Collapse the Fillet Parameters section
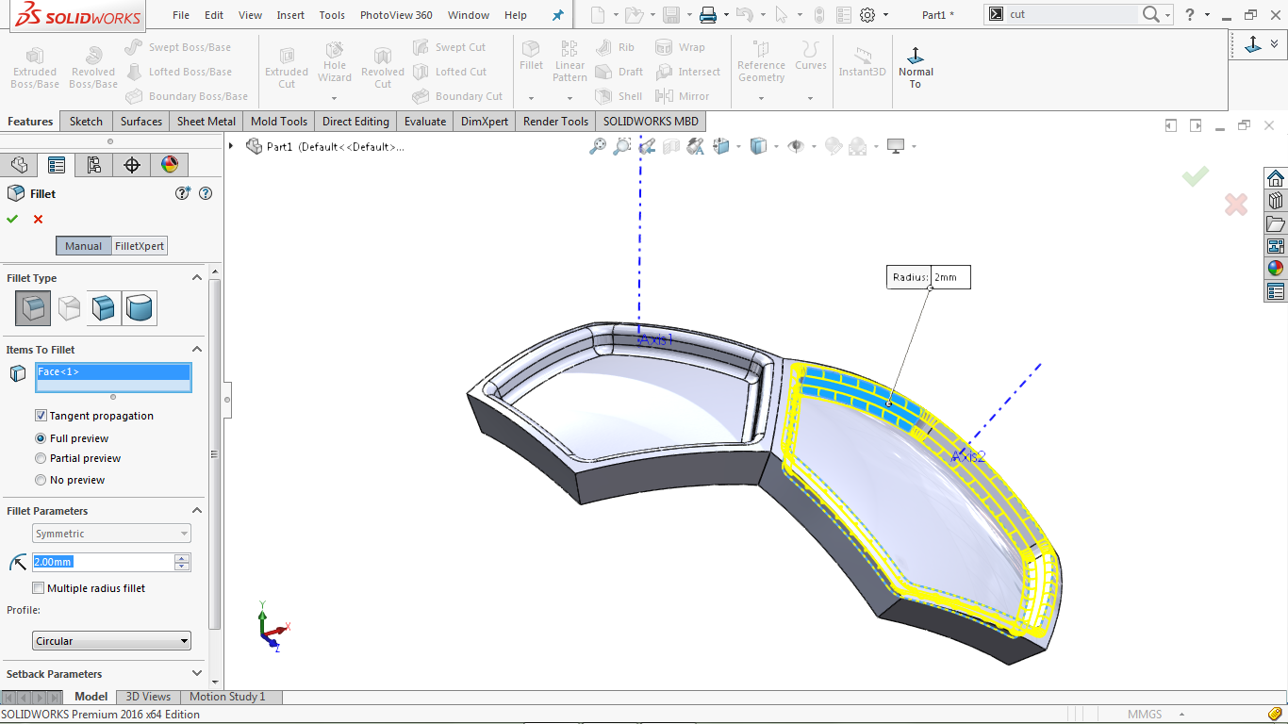This screenshot has width=1288, height=724. pyautogui.click(x=197, y=510)
